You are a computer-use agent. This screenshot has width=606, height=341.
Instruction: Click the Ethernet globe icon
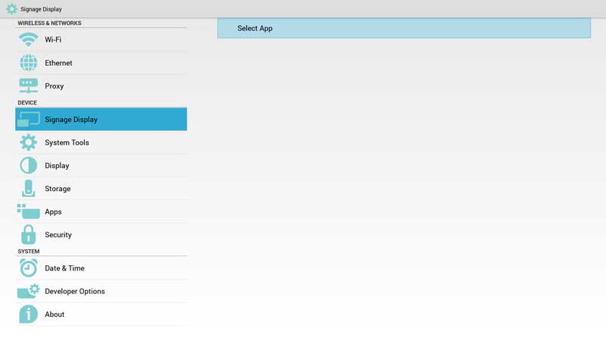tap(28, 63)
